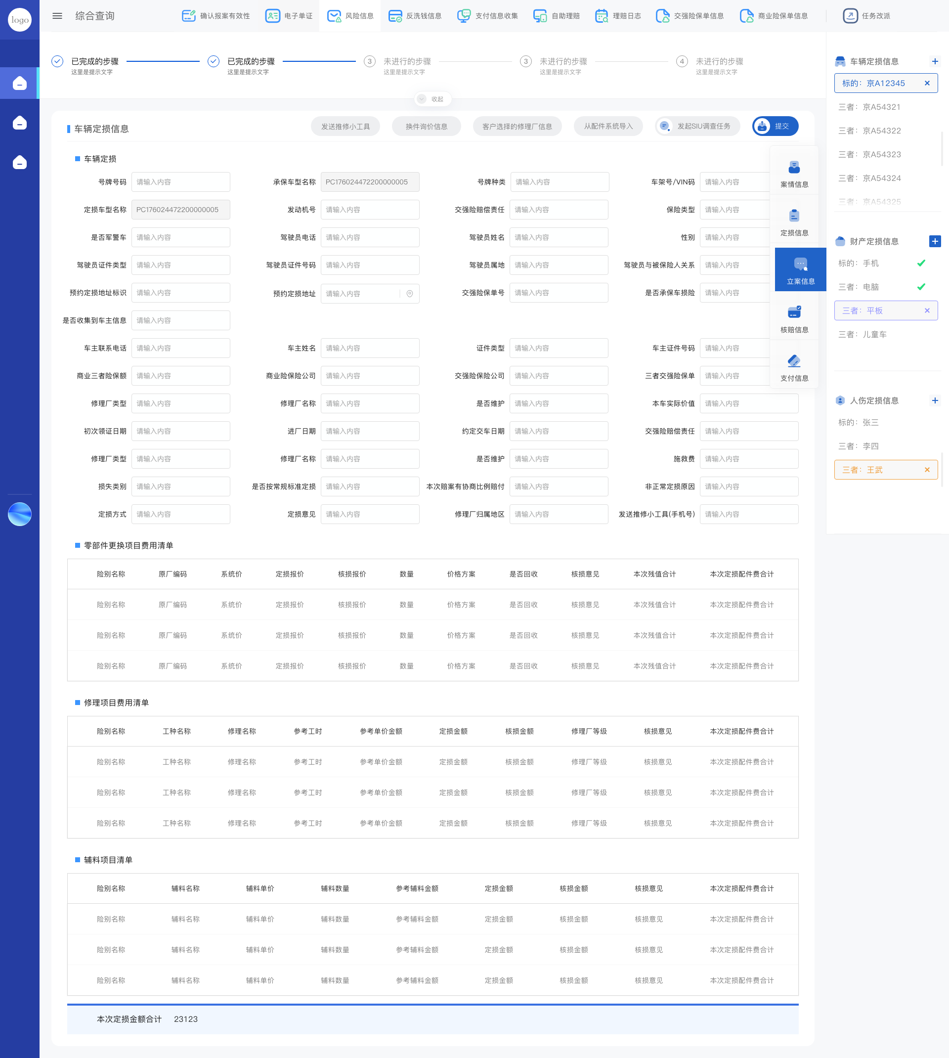949x1058 pixels.
Task: Click the logo in the sidebar
Action: [x=20, y=20]
